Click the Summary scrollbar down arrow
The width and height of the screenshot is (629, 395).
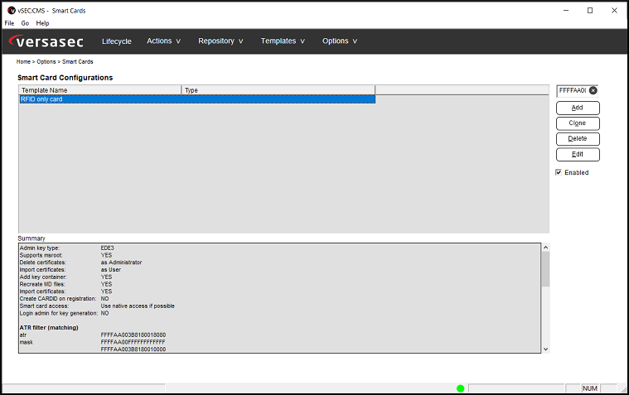click(545, 349)
